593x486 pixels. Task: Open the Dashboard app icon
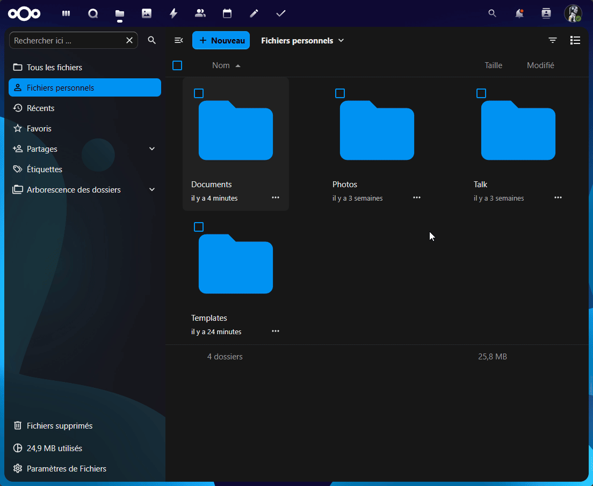click(66, 13)
